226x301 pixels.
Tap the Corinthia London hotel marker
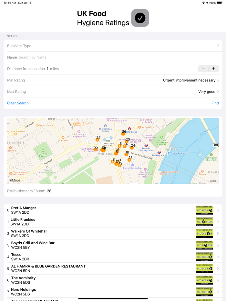coord(132,165)
